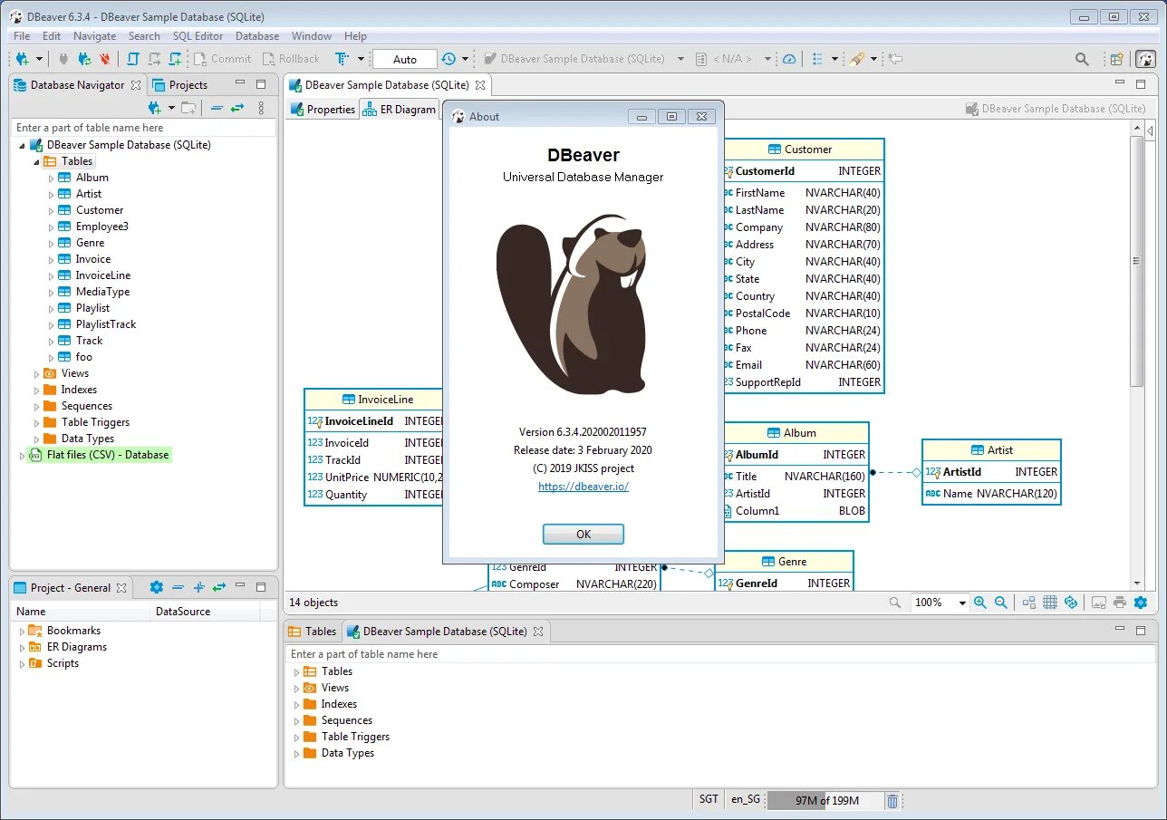
Task: Open the Database Navigator view menu dots
Action: 261,108
